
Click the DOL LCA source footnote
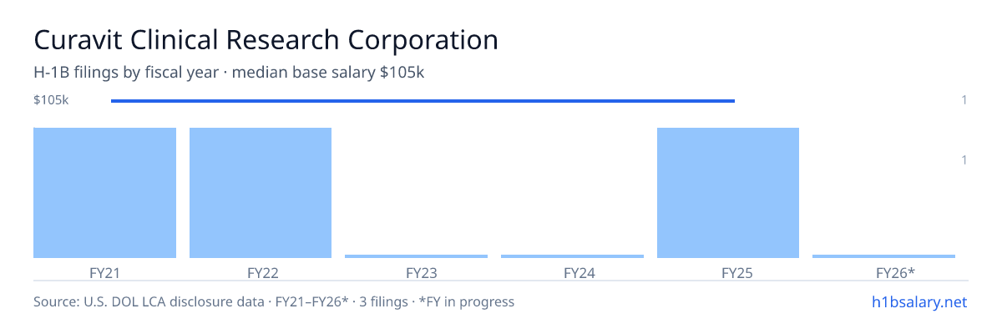click(x=274, y=301)
